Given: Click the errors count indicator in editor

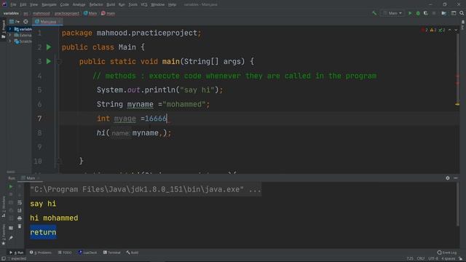Looking at the screenshot, I should pyautogui.click(x=424, y=30).
